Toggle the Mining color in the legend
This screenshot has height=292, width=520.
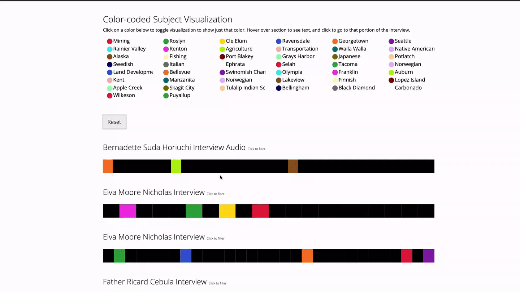point(110,41)
